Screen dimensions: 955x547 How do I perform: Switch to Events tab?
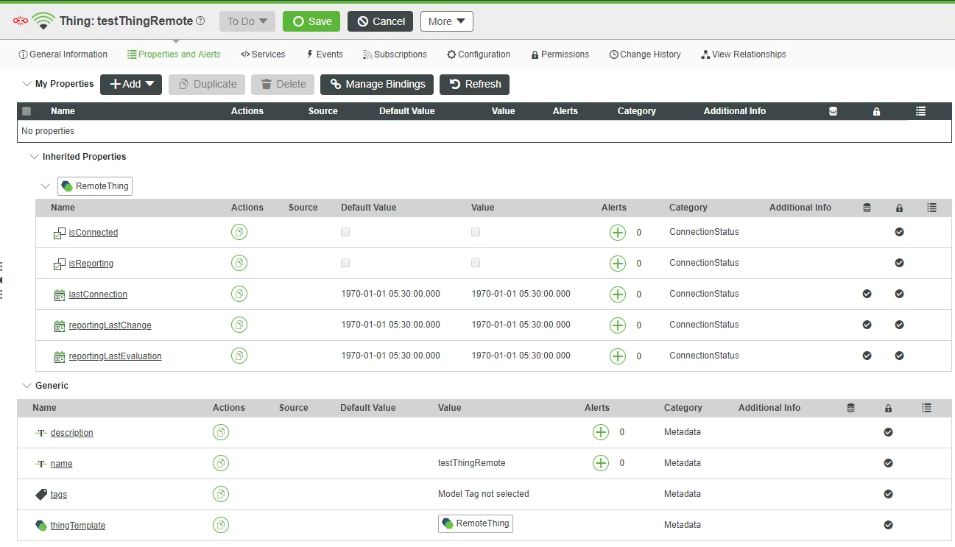click(x=325, y=54)
